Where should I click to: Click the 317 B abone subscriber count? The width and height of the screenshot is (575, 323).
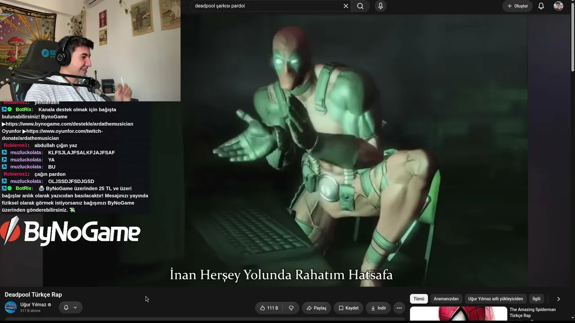pyautogui.click(x=30, y=311)
